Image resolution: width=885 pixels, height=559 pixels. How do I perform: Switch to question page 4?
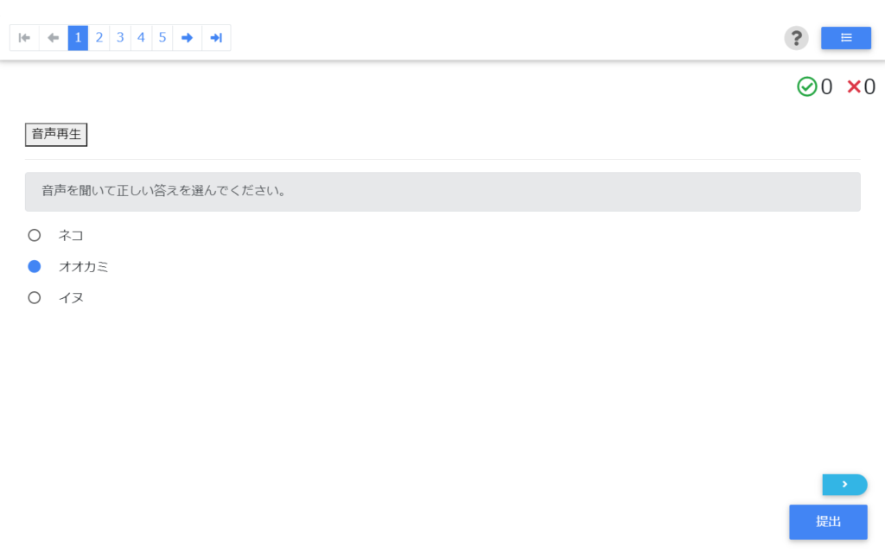[x=141, y=38]
